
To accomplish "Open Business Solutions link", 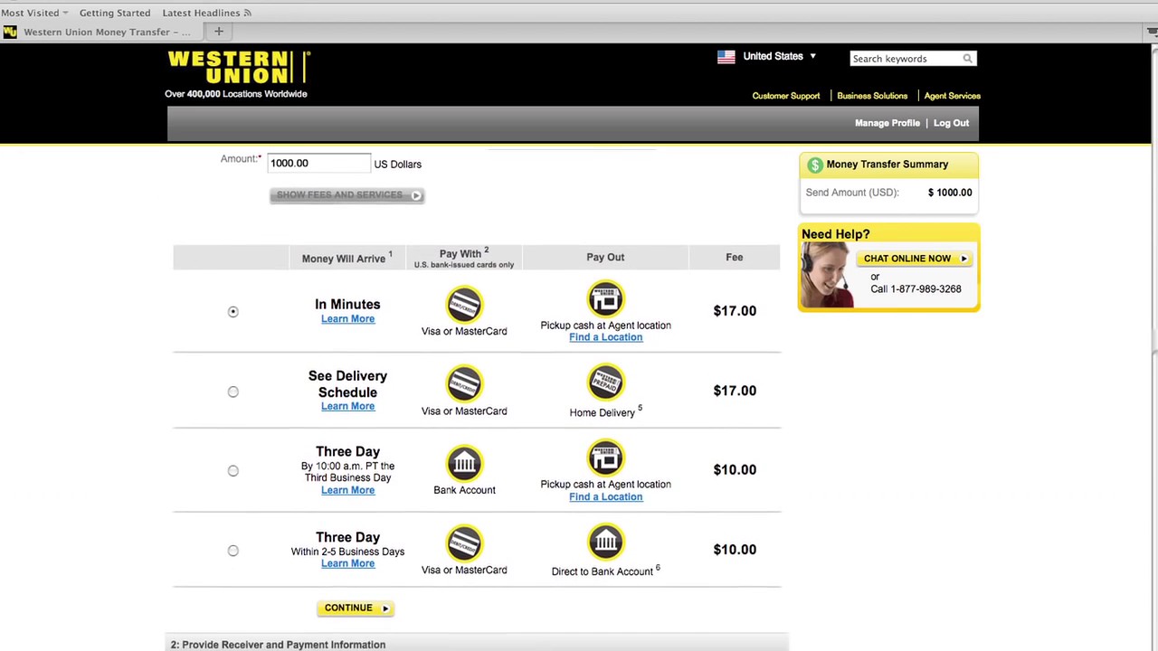I will (872, 96).
